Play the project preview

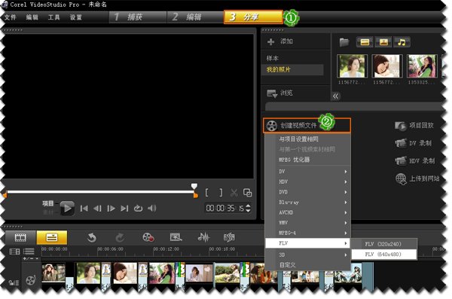tap(68, 208)
